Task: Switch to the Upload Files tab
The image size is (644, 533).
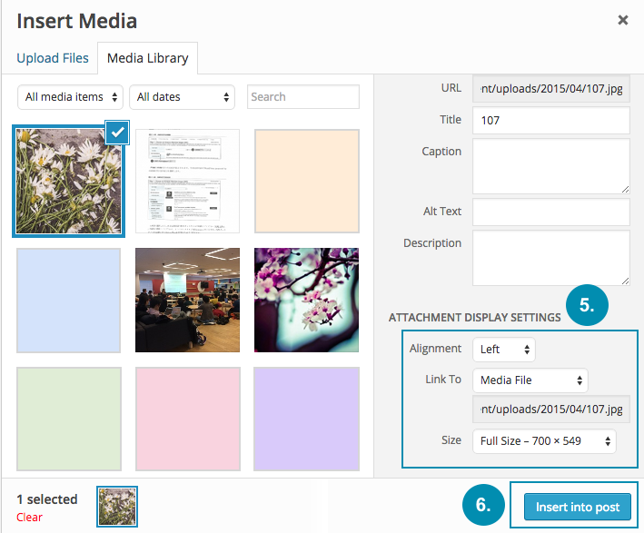Action: tap(53, 58)
